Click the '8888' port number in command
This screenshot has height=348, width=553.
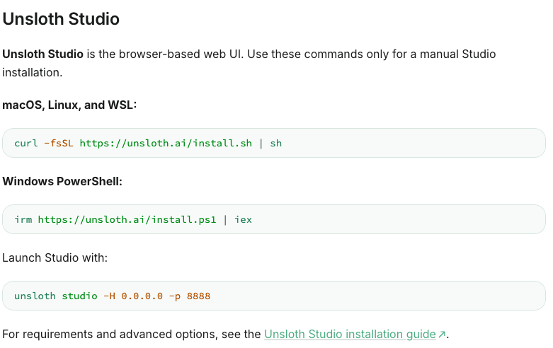tap(198, 296)
